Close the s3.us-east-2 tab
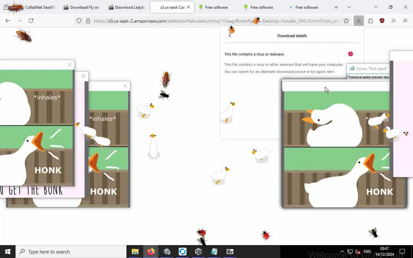413x258 pixels. (188, 7)
